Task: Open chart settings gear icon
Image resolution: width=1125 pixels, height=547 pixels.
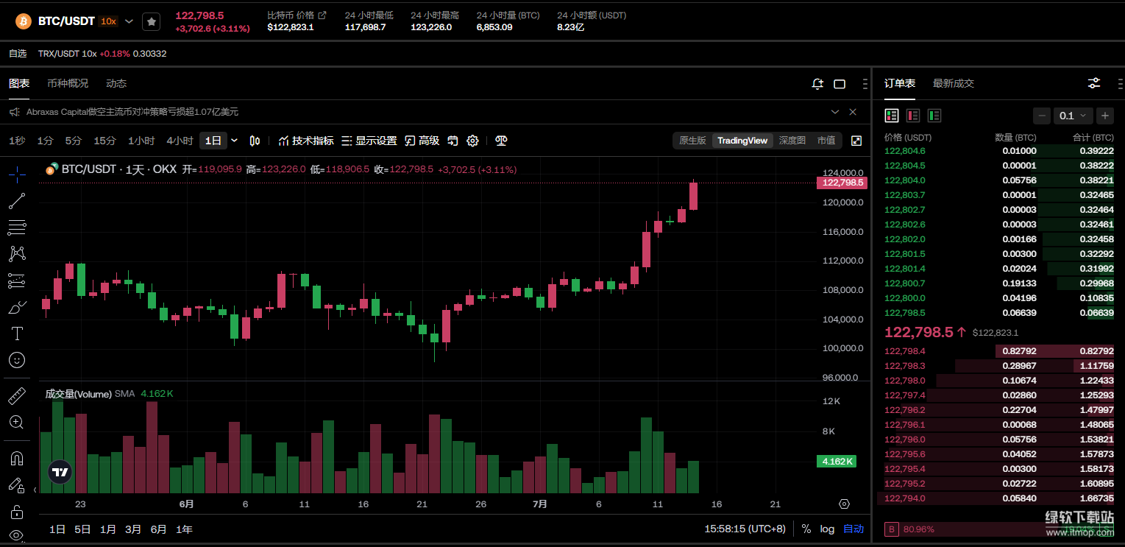Action: pos(473,141)
